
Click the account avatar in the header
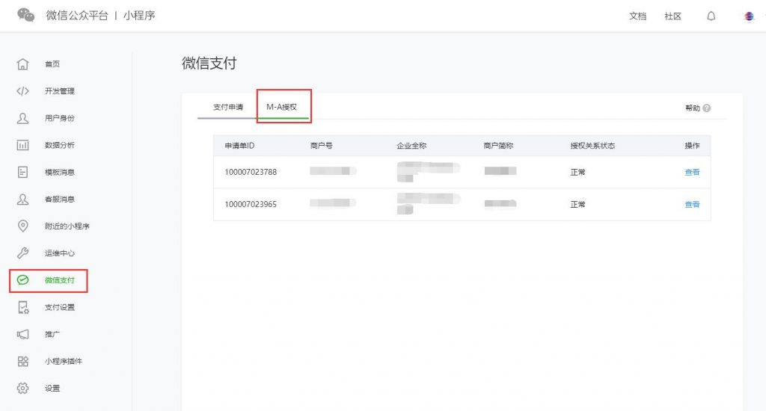tap(749, 16)
